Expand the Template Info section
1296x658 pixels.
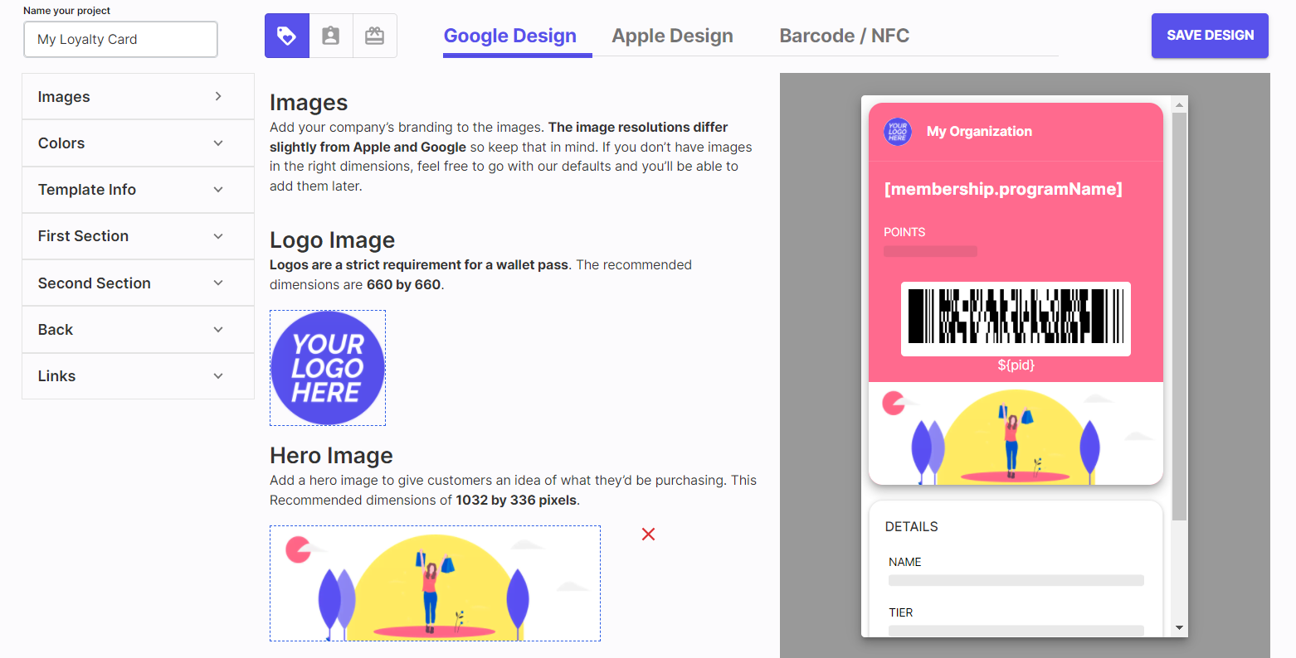tap(138, 190)
